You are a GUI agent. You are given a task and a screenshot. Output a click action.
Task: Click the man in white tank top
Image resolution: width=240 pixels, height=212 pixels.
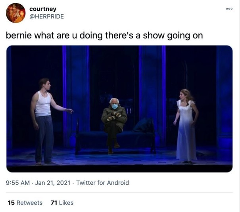(43, 119)
